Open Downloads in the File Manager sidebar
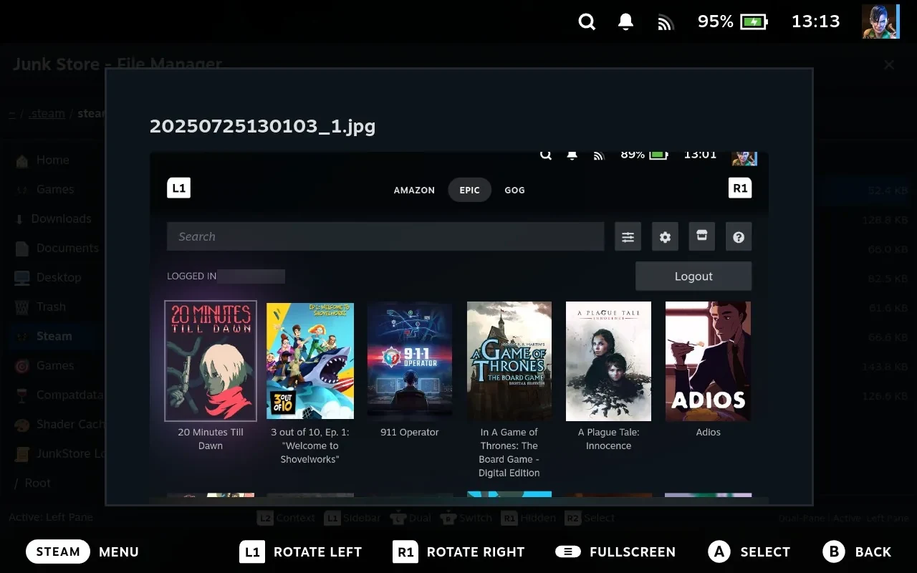Screen dimensions: 917x573 (54, 219)
